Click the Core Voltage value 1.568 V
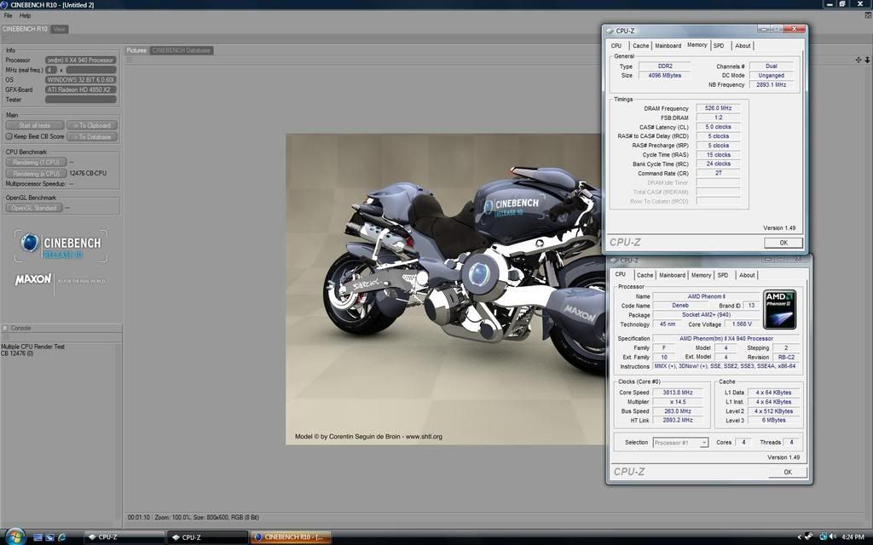873x545 pixels. [743, 324]
